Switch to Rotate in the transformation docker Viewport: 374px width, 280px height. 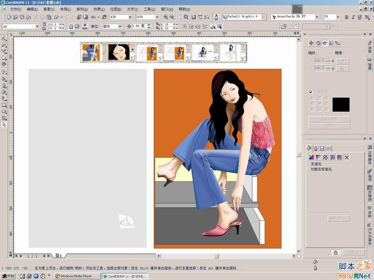318,43
